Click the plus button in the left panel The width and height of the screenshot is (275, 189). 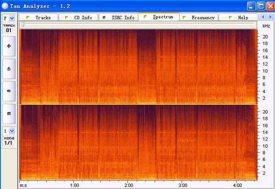9,46
